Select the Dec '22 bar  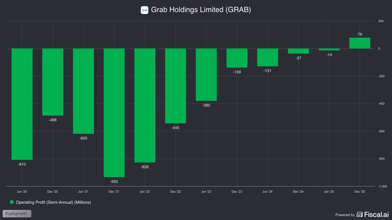click(175, 86)
